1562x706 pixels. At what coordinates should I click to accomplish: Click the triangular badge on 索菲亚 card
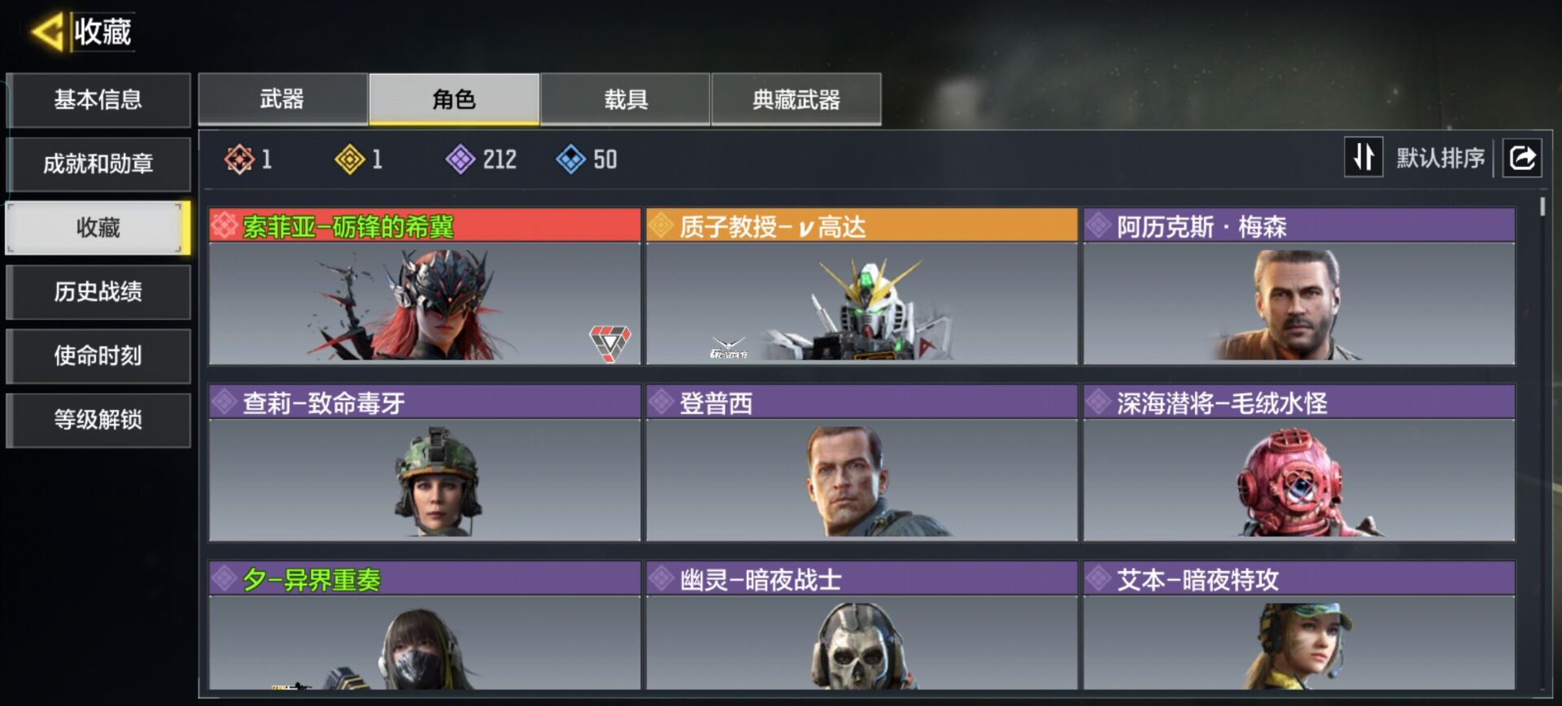[x=610, y=342]
